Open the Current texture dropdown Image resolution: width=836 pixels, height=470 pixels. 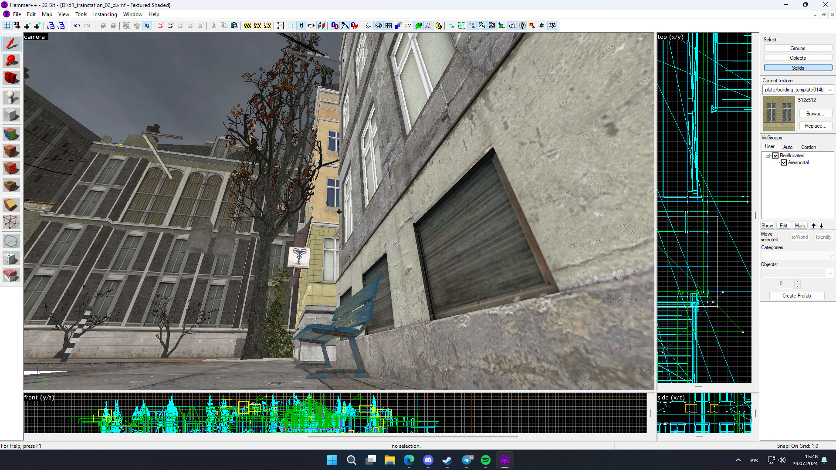(830, 90)
